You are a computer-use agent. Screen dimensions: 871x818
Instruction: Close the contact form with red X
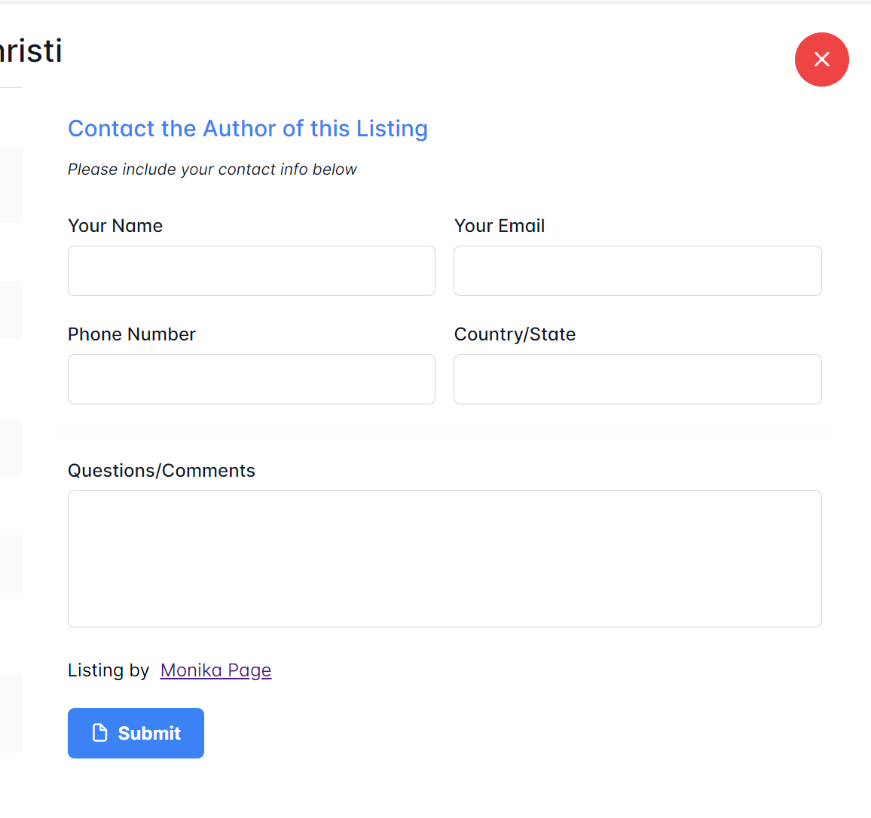(821, 60)
